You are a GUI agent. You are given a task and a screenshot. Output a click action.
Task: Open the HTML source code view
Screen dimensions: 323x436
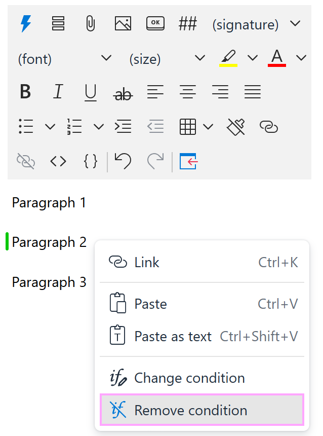coord(58,161)
